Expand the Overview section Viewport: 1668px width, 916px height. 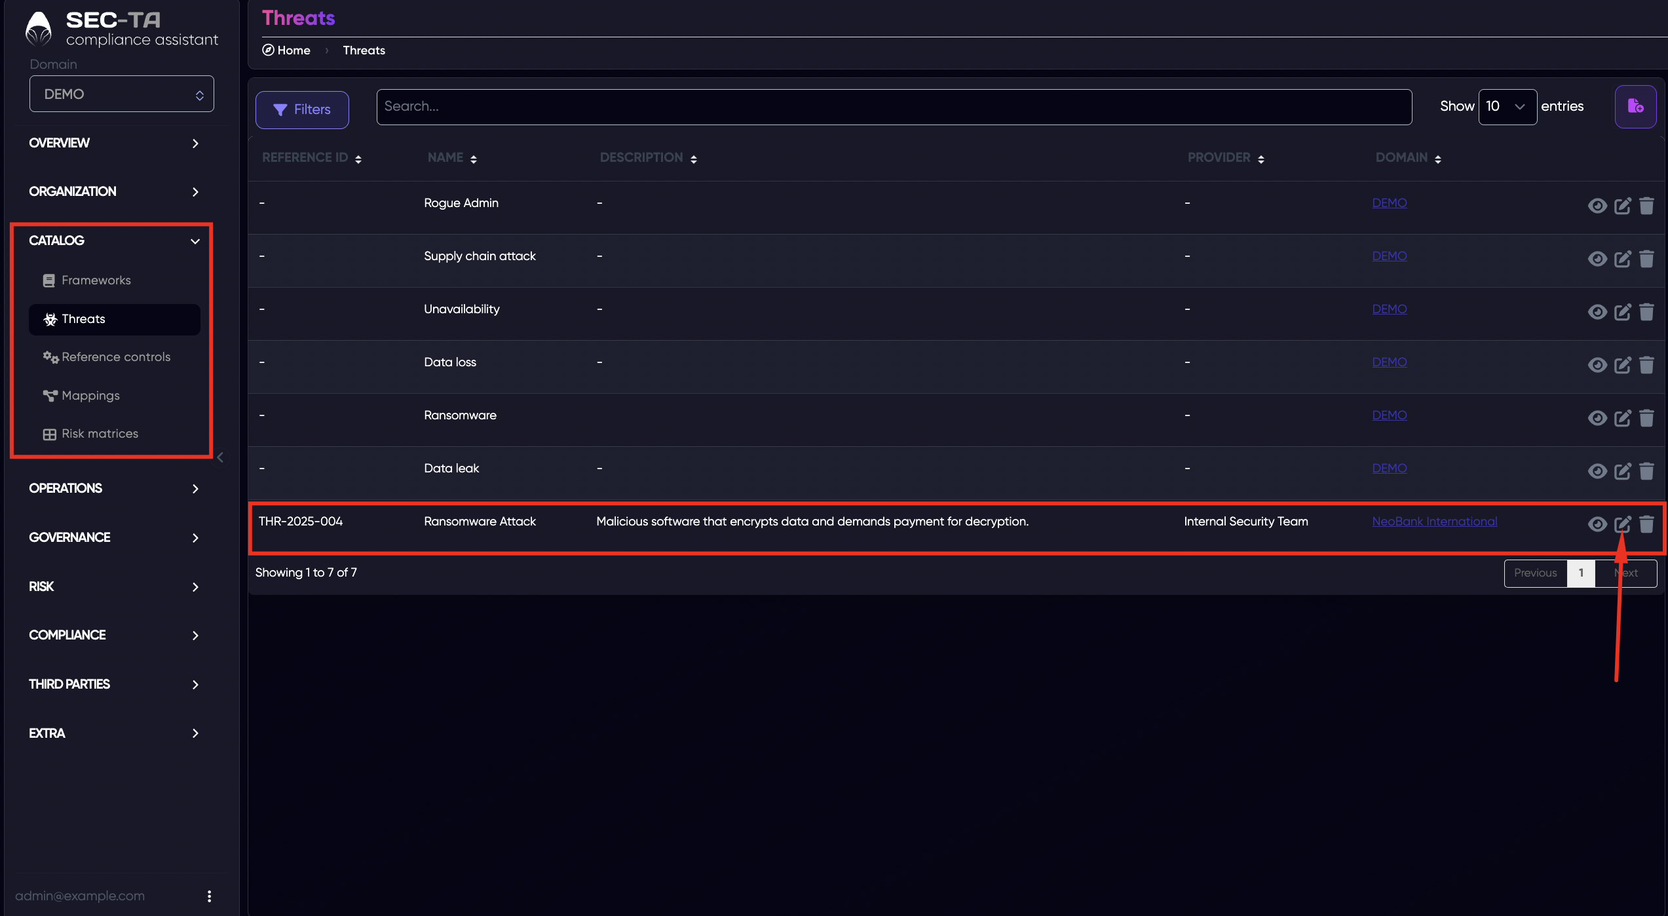[x=114, y=143]
